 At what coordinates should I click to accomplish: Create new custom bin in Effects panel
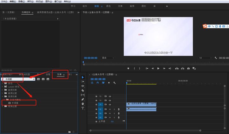click(x=70, y=132)
